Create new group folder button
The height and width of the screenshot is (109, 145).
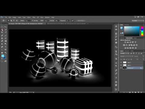coord(135,92)
